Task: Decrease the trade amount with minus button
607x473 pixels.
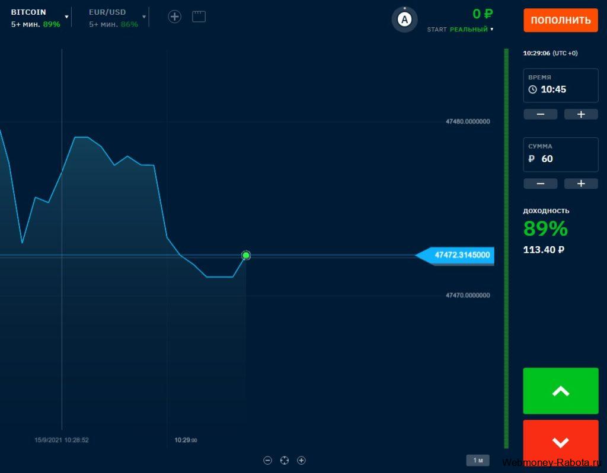Action: click(541, 184)
